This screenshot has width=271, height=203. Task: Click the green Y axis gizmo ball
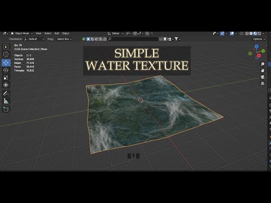coord(263,51)
